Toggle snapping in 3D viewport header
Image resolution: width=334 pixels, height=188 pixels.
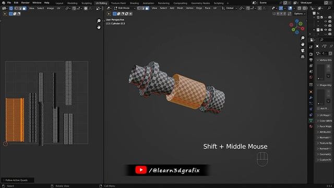(x=248, y=8)
